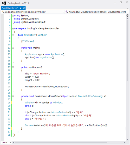Close the Visual Studio window

127,2
